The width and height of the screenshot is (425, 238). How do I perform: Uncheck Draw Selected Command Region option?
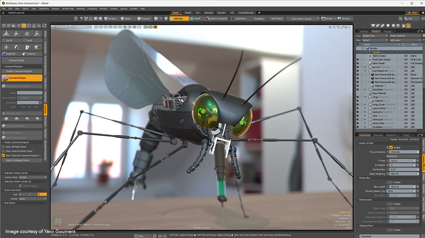3,156
